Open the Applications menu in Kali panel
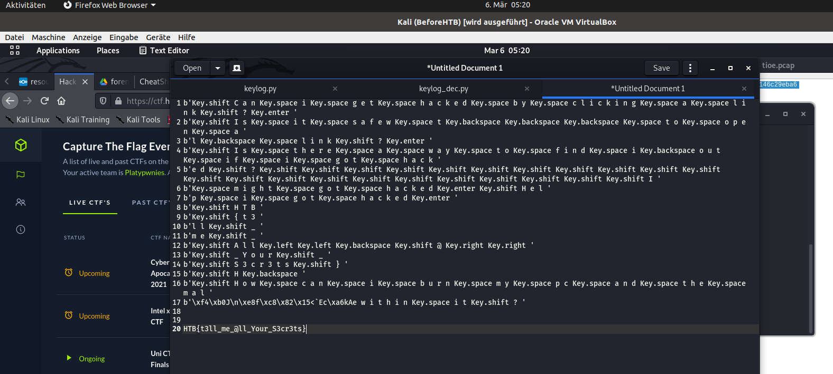 point(58,51)
